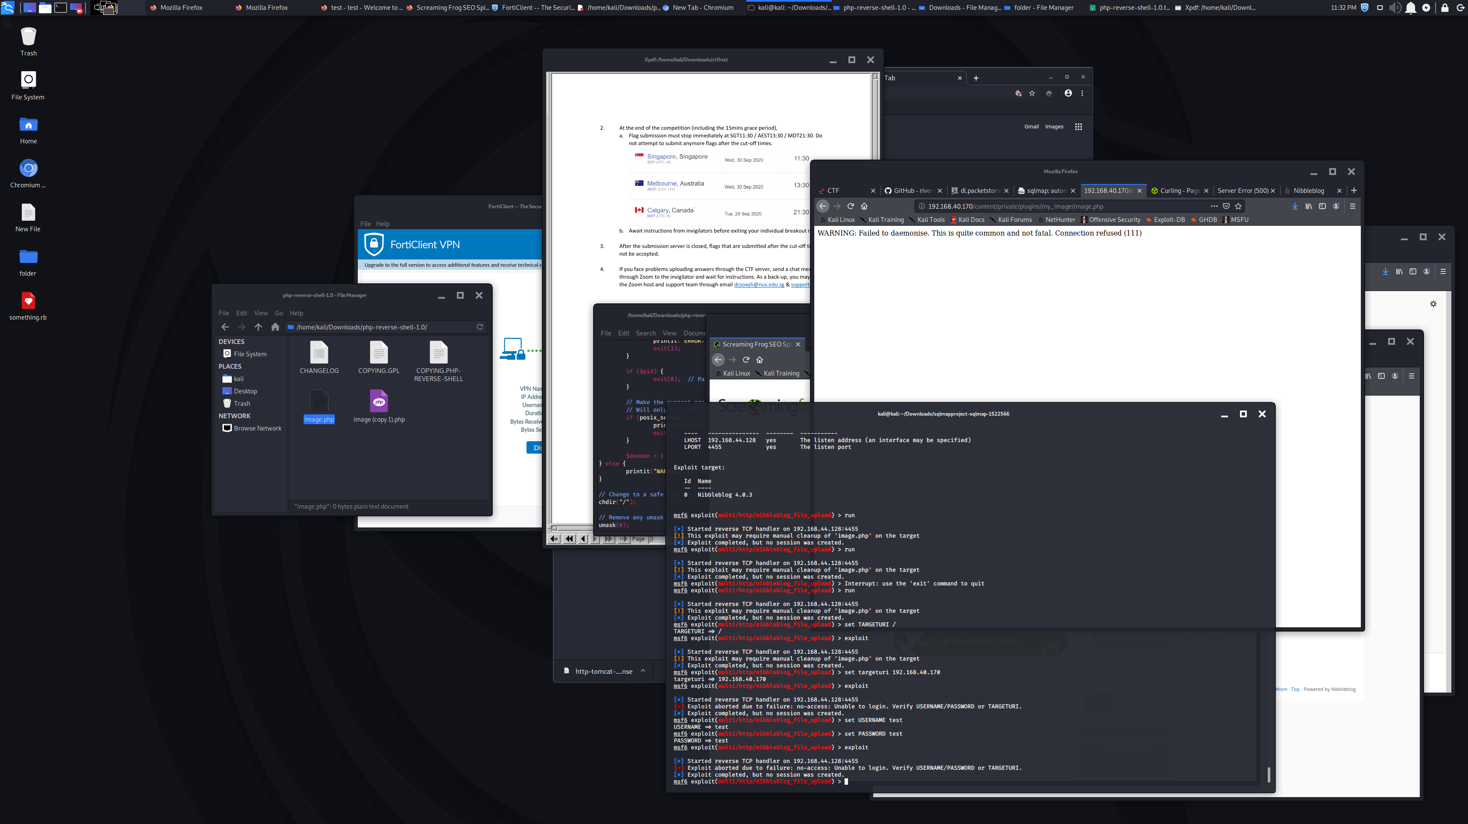Open Firefox downloads arrow in main window
1468x824 pixels.
(1295, 206)
